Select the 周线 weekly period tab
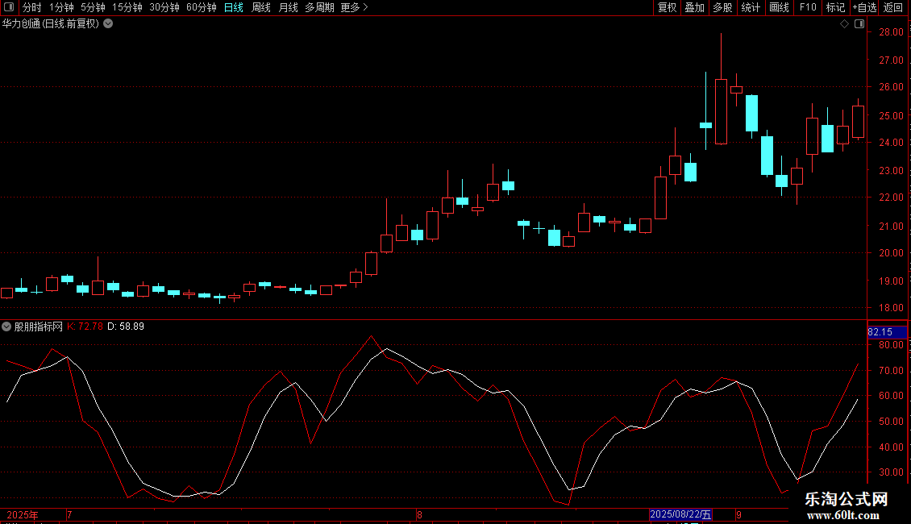Viewport: 911px width, 524px height. tap(261, 7)
